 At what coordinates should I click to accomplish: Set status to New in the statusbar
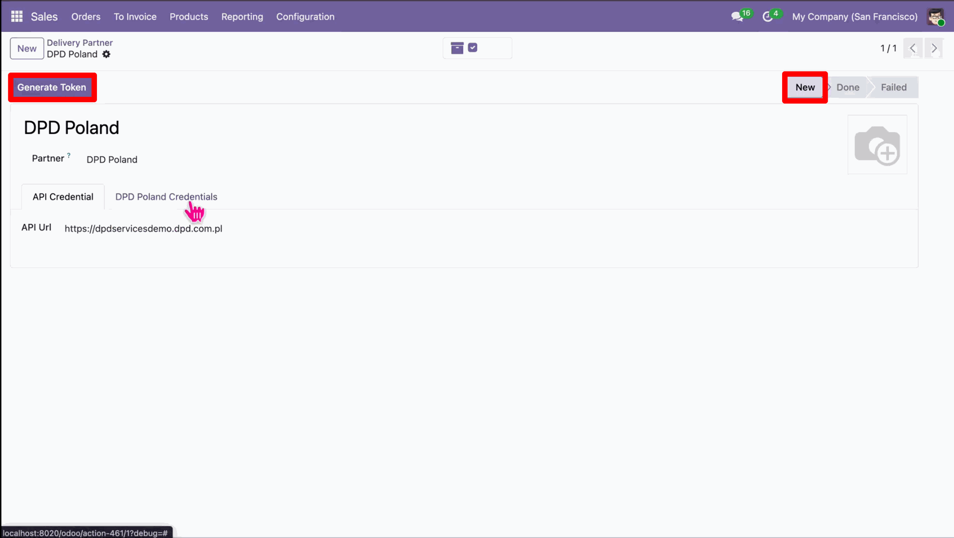pyautogui.click(x=805, y=87)
